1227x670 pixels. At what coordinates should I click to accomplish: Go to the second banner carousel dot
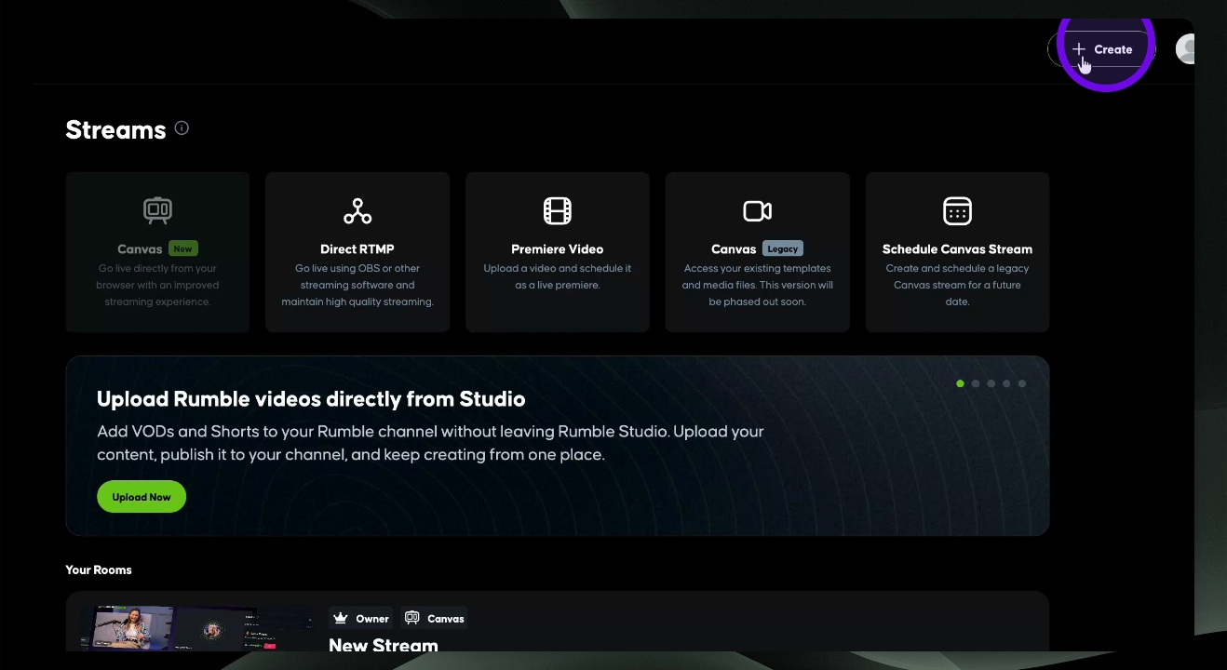coord(976,383)
